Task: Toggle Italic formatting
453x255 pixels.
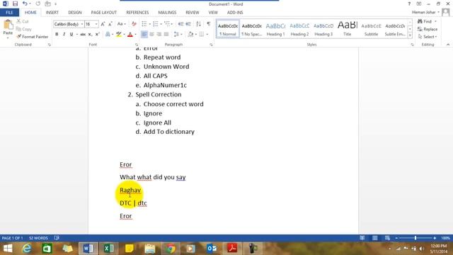Action: (x=64, y=35)
